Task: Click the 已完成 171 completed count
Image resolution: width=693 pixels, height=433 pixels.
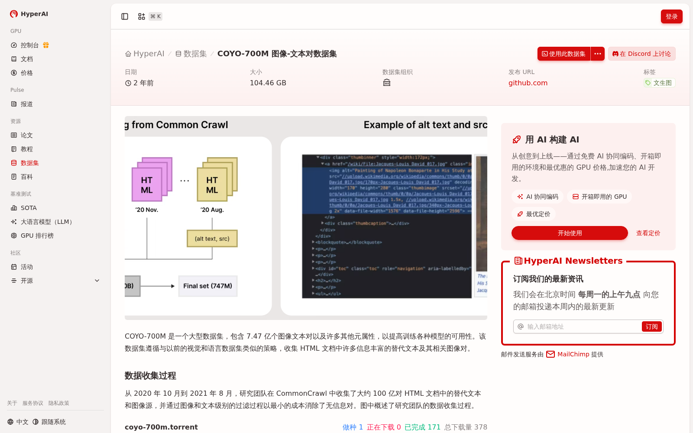Action: pos(422,427)
